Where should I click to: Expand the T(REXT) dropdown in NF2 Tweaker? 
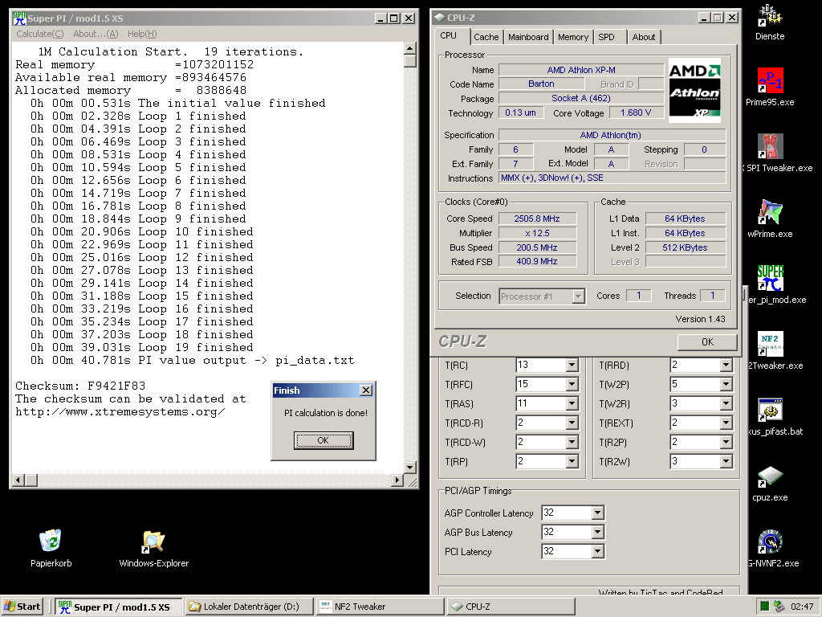point(726,423)
